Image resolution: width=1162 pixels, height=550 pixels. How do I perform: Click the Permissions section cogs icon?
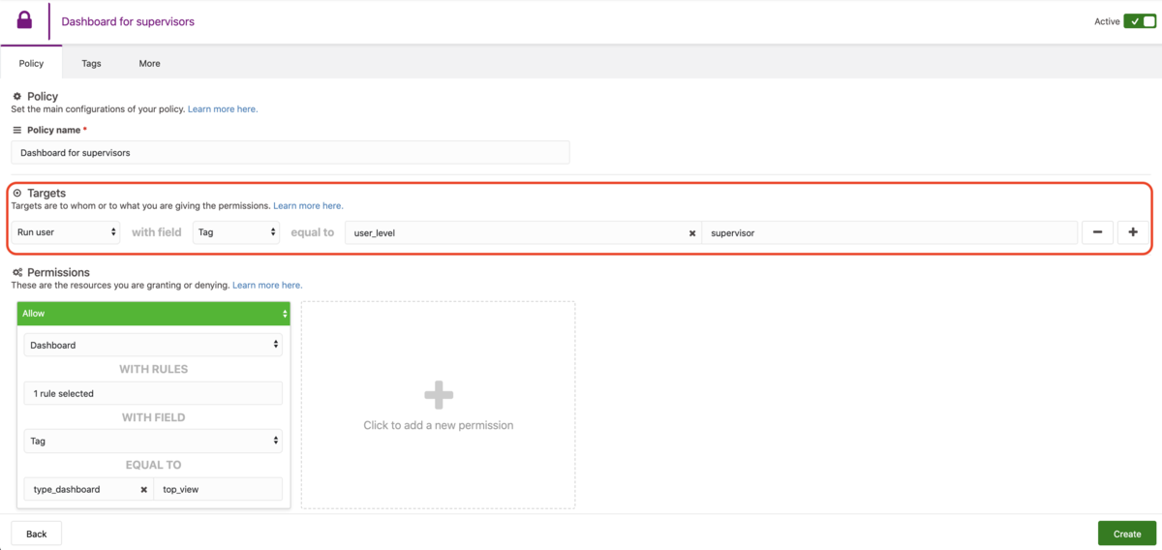(x=17, y=273)
